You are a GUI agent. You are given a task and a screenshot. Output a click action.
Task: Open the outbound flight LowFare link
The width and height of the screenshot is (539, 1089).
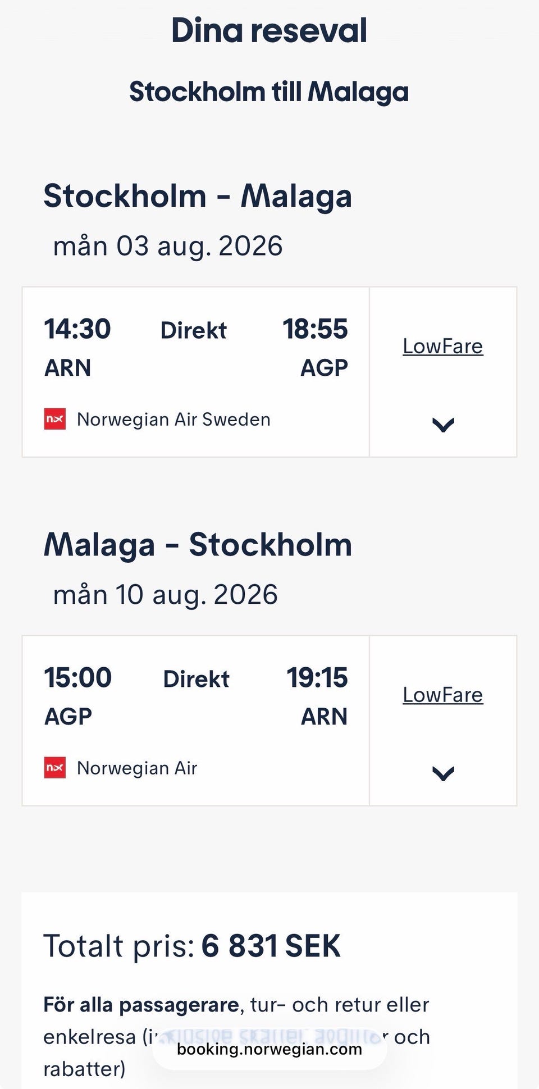(x=442, y=347)
